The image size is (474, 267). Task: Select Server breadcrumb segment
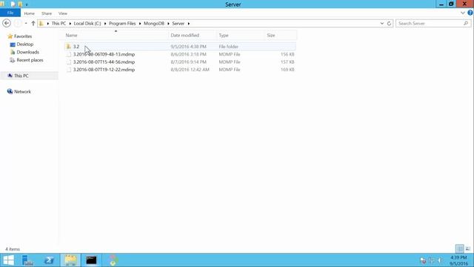tap(178, 23)
